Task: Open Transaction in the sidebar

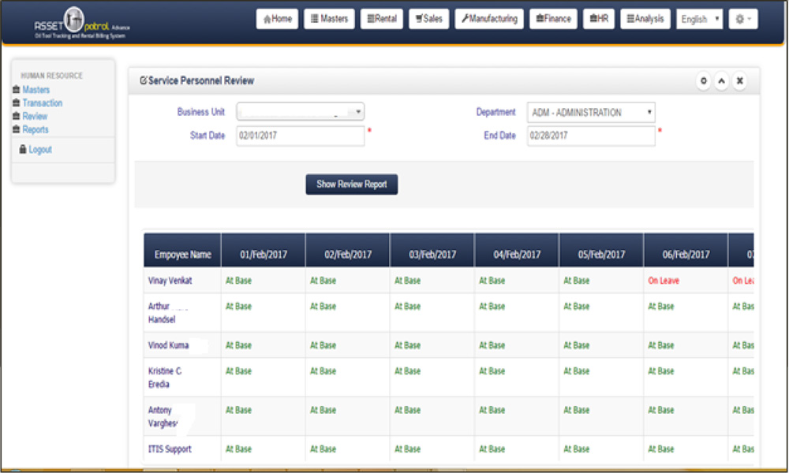Action: pyautogui.click(x=42, y=103)
